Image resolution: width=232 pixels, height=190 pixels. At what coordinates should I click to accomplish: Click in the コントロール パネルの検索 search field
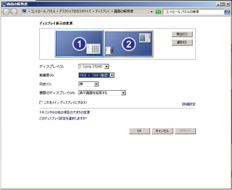point(193,12)
